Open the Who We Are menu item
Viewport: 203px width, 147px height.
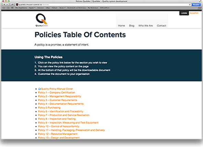145,26
